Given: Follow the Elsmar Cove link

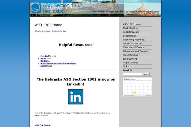Looking at the screenshot, I should (46, 66).
